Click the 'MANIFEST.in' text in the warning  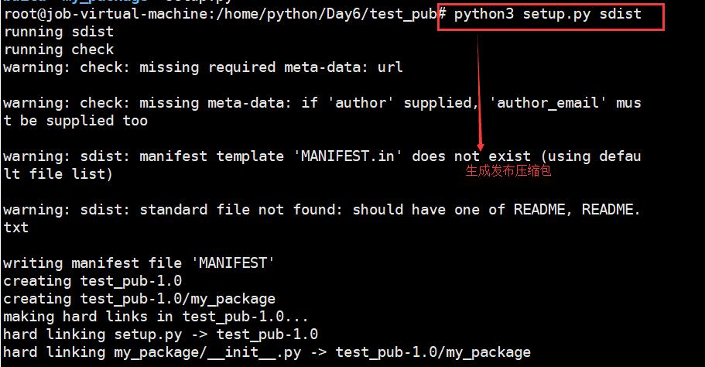pyautogui.click(x=347, y=156)
